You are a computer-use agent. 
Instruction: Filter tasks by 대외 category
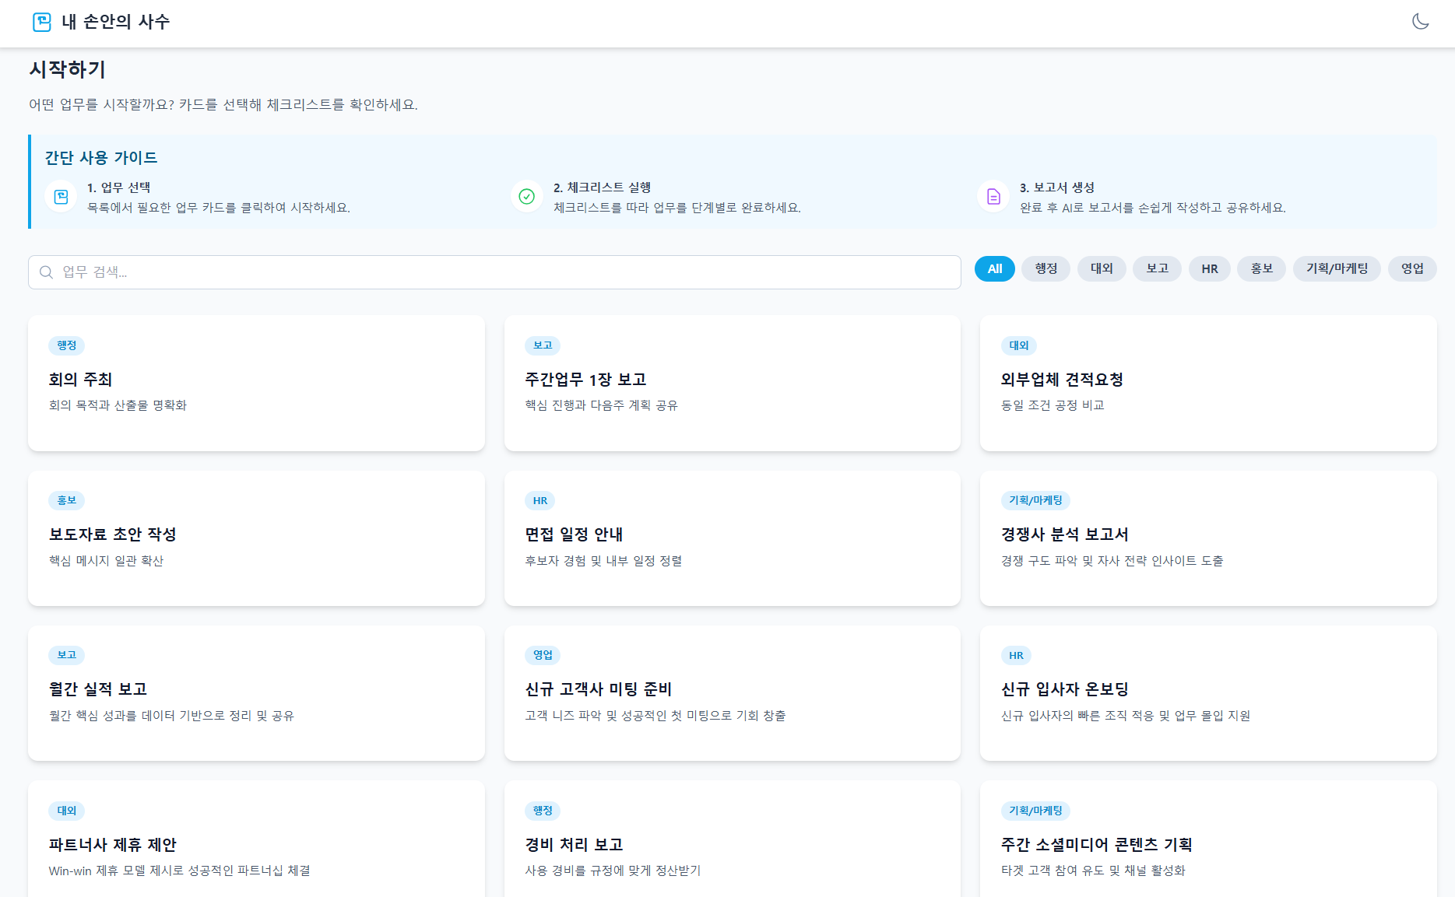[x=1102, y=269]
